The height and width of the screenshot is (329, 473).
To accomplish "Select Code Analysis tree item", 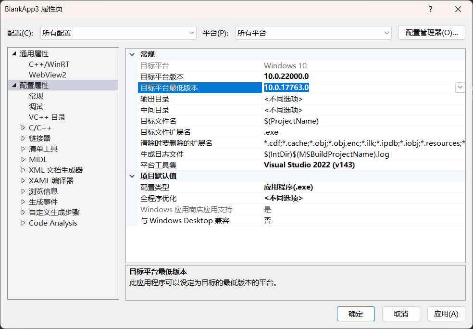I will point(53,223).
